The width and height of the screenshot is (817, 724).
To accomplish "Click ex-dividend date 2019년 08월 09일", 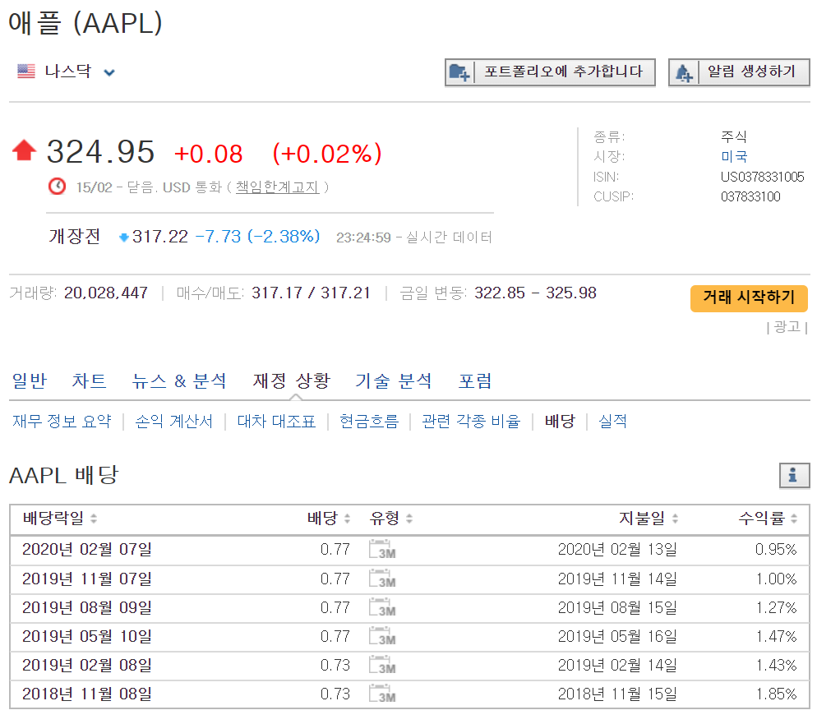I will click(87, 607).
